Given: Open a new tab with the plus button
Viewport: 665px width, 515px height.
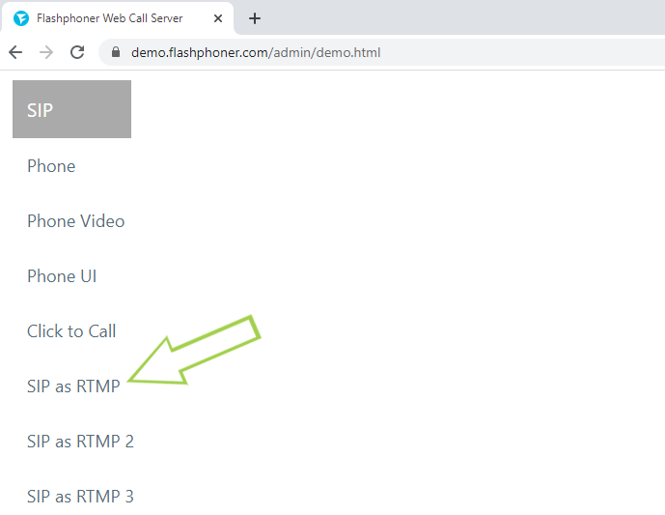Looking at the screenshot, I should point(255,18).
